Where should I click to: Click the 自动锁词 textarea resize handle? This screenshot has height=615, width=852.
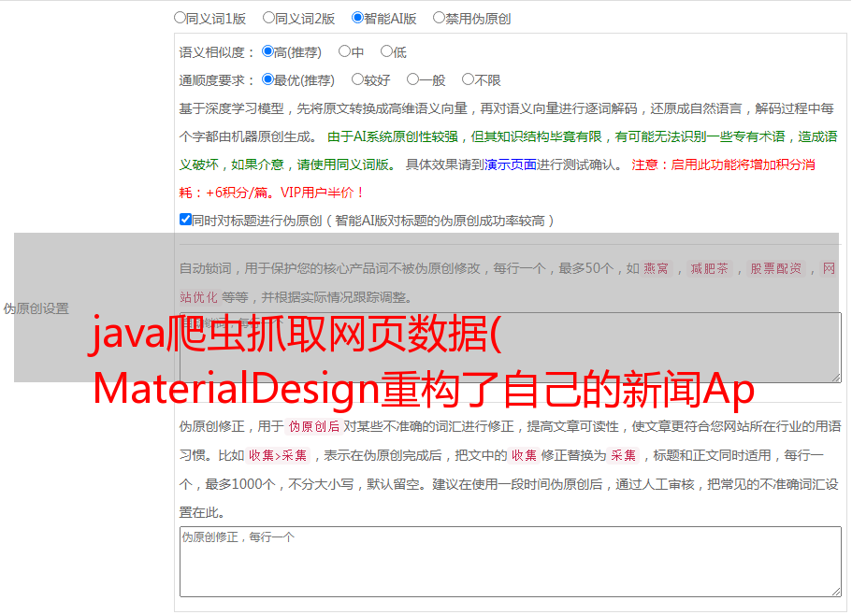point(835,376)
